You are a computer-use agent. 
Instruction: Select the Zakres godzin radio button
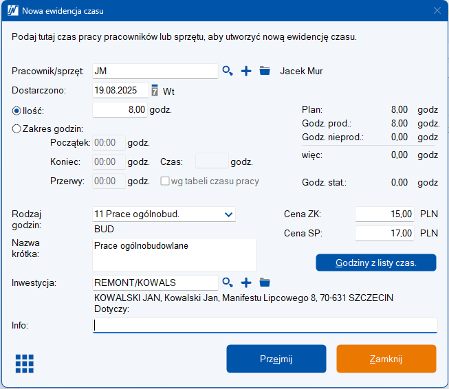point(17,128)
